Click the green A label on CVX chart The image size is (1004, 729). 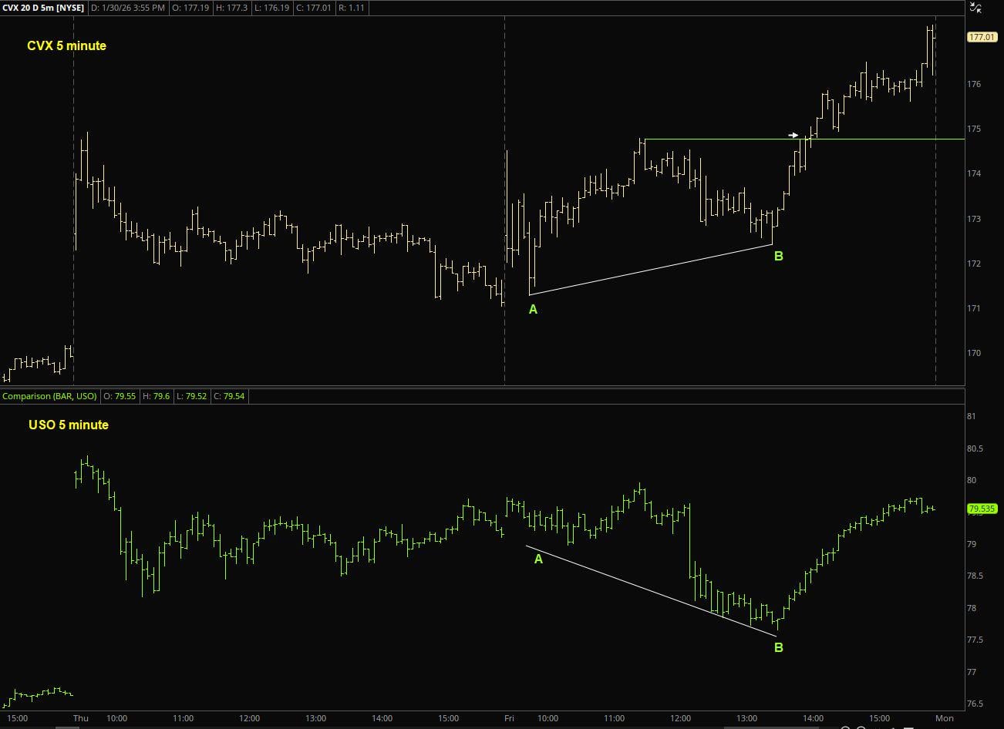pos(533,310)
